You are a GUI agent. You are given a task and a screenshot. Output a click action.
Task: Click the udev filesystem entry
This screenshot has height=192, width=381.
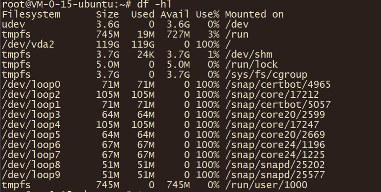pyautogui.click(x=13, y=25)
